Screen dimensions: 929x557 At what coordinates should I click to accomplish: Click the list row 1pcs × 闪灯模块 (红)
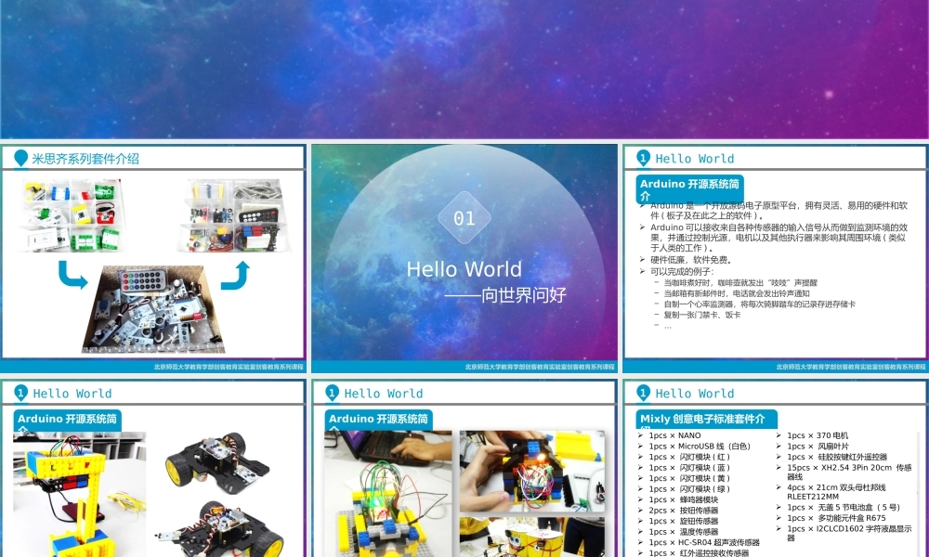pyautogui.click(x=689, y=457)
